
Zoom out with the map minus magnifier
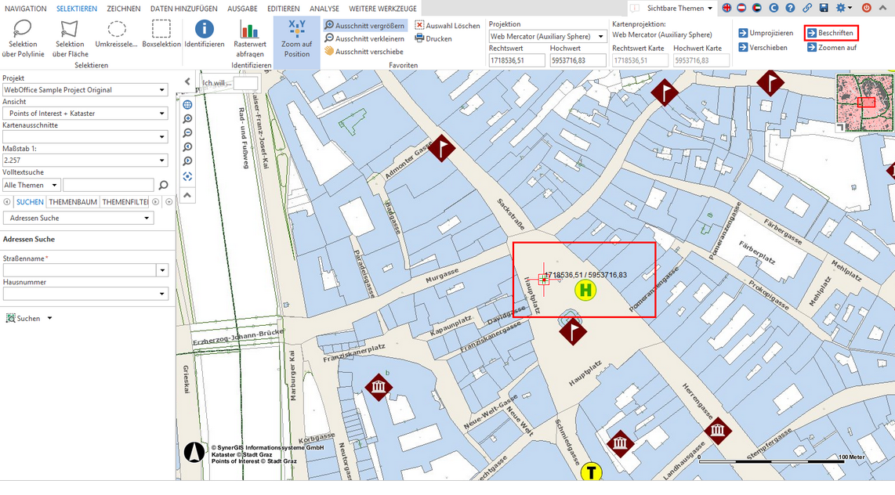pyautogui.click(x=187, y=133)
